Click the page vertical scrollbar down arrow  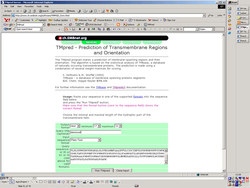(x=224, y=171)
